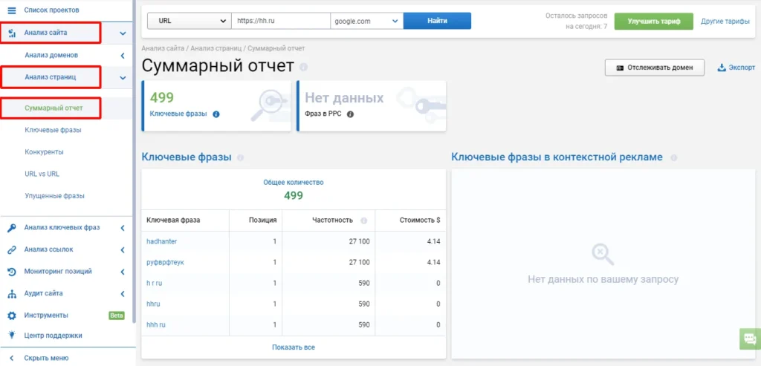
Task: Click the Нет данных PPC card
Action: pyautogui.click(x=372, y=106)
